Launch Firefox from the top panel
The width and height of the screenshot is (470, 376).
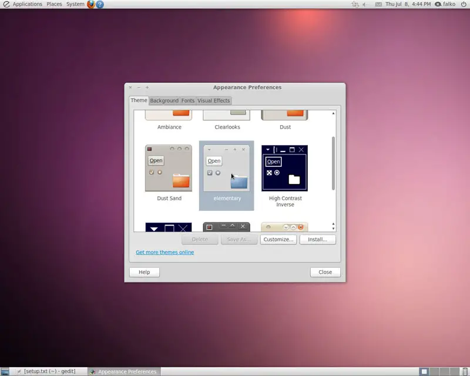91,4
